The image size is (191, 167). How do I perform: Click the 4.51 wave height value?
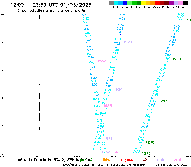click(x=165, y=65)
